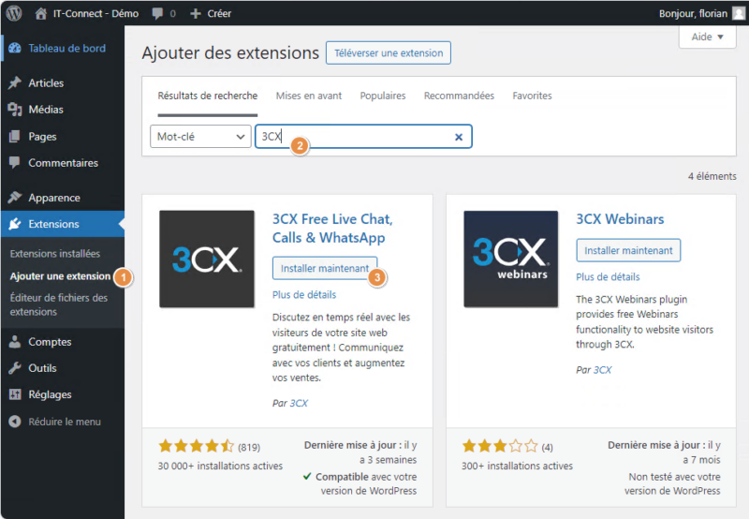Switch to the Mises en avant tab
The image size is (749, 519).
309,96
